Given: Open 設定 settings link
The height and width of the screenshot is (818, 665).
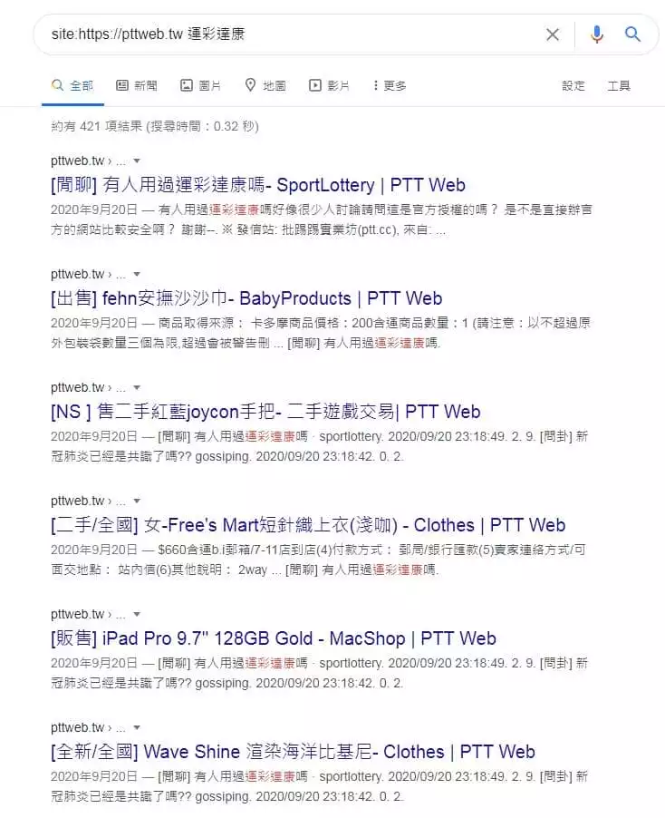Looking at the screenshot, I should pos(573,85).
